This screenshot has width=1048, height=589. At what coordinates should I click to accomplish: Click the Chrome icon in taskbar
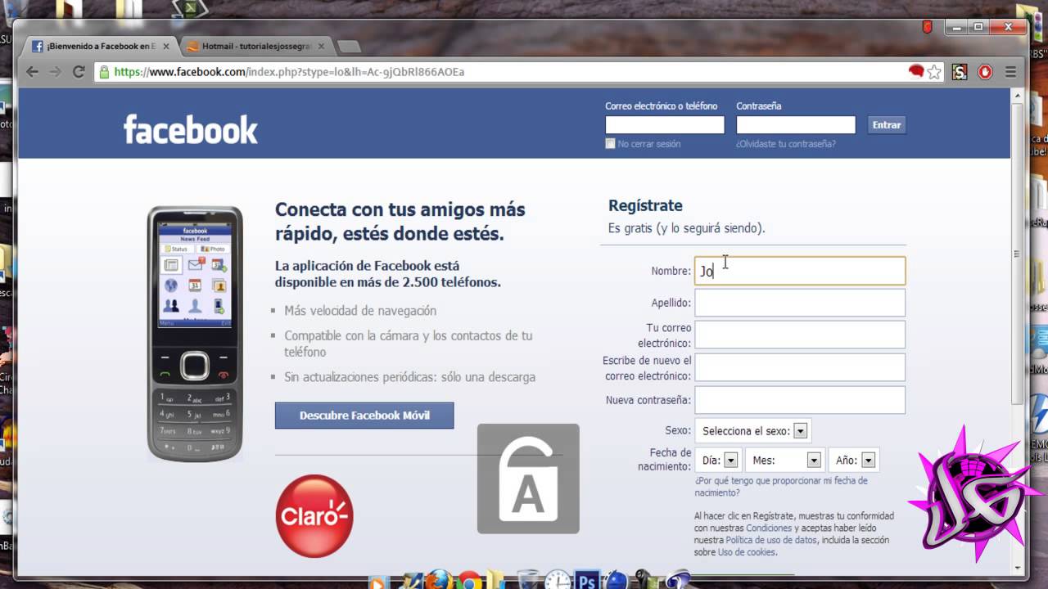coord(470,582)
